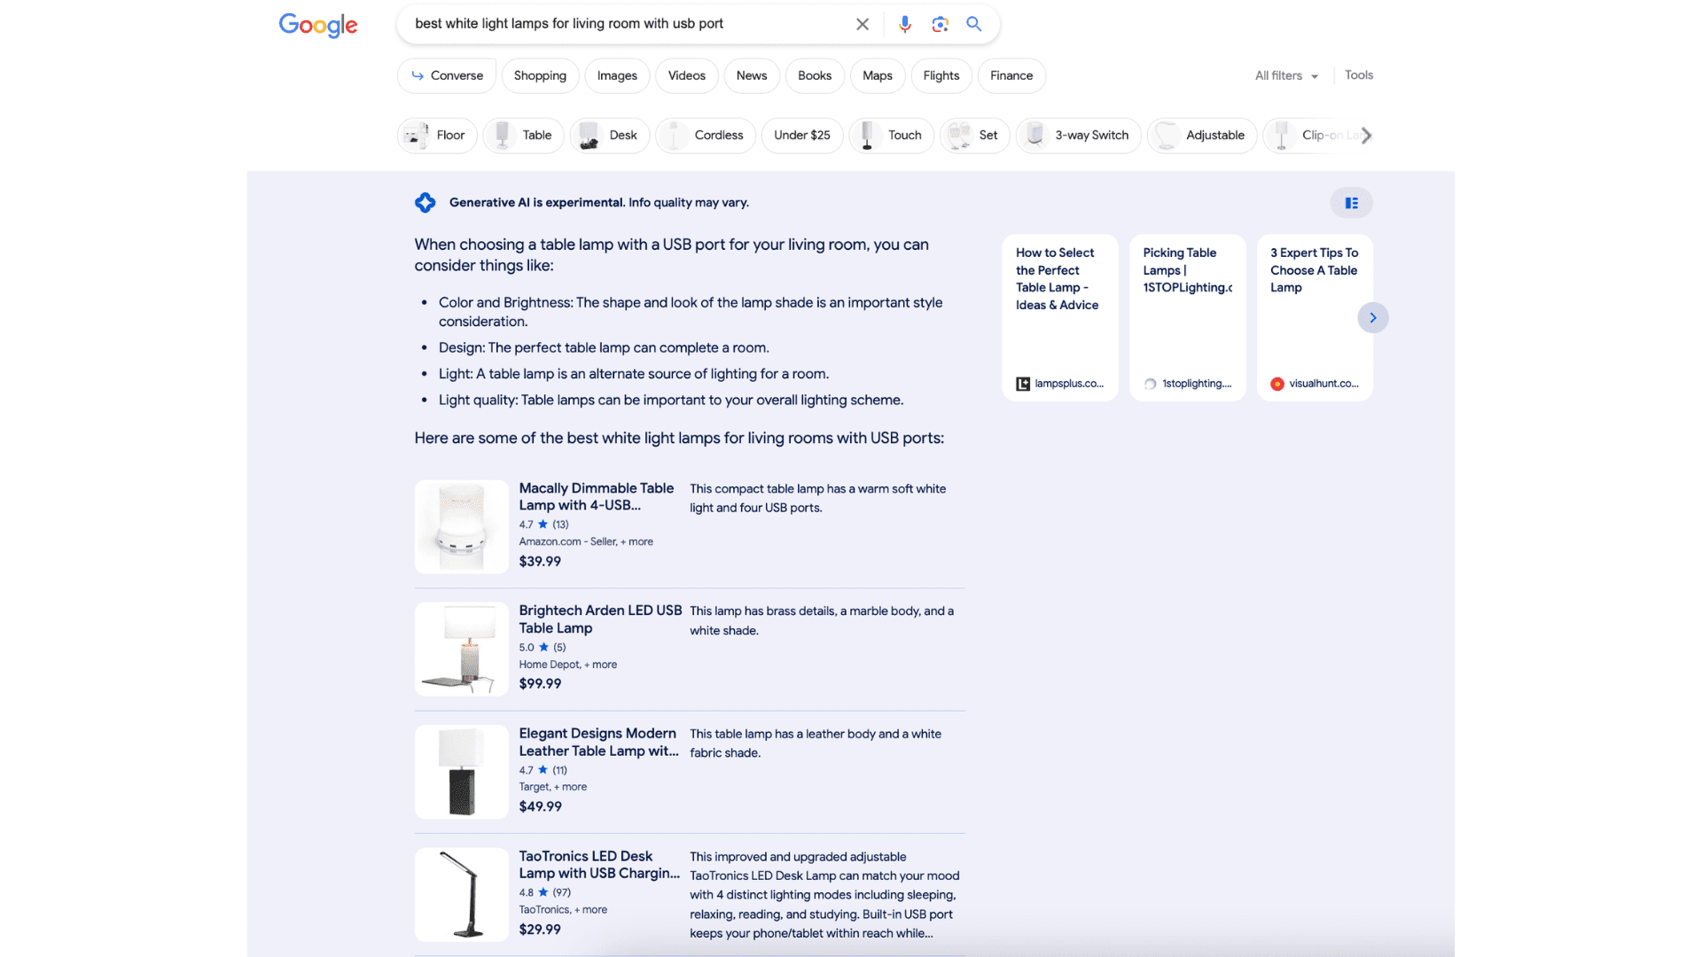Click inside the search query field
The width and height of the screenshot is (1702, 957).
coord(621,24)
